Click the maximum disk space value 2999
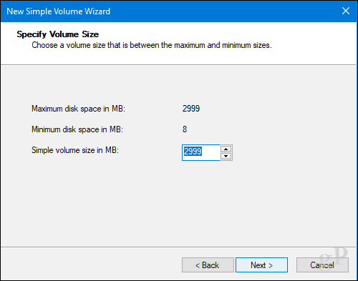Viewport: 358px width, 281px height. 191,109
